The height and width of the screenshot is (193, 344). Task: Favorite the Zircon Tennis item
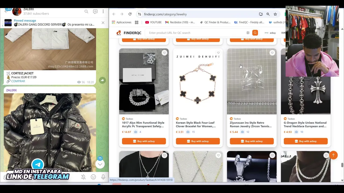pos(272,53)
